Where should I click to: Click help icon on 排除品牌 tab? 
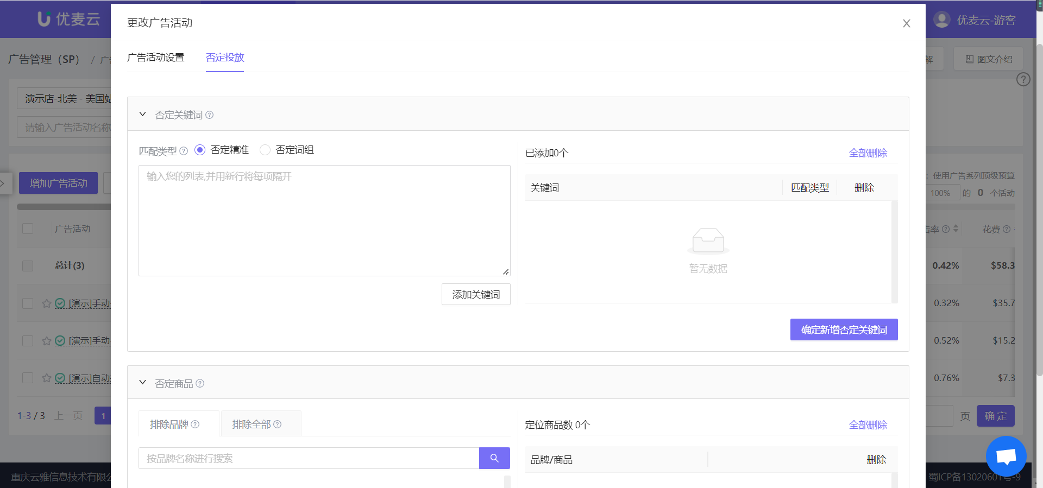pyautogui.click(x=196, y=424)
